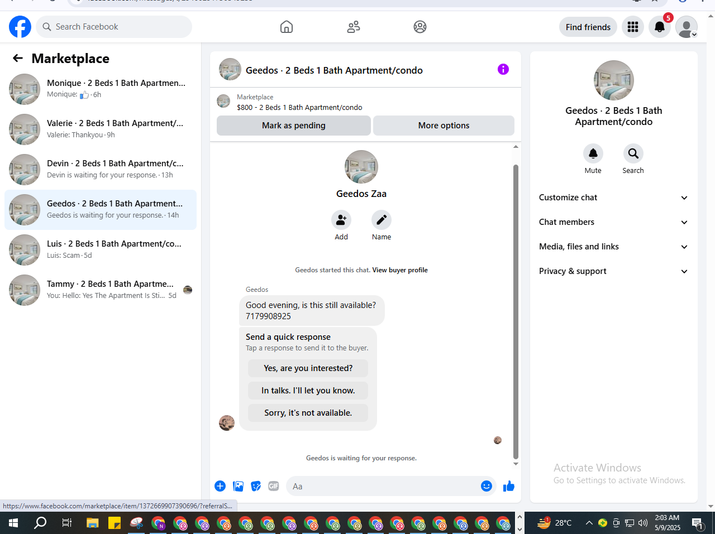This screenshot has height=534, width=715.
Task: Click the chat scrollbar down arrow
Action: (x=516, y=464)
